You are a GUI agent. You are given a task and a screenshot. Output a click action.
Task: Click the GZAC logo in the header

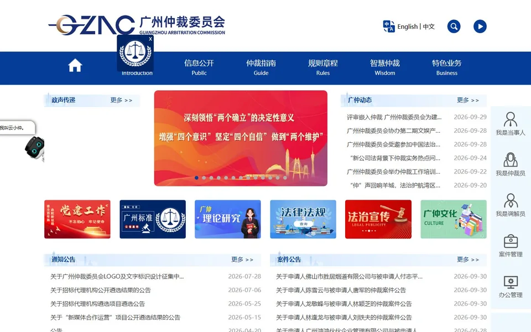pyautogui.click(x=137, y=25)
